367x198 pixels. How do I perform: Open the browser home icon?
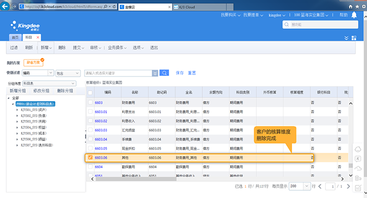click(350, 7)
